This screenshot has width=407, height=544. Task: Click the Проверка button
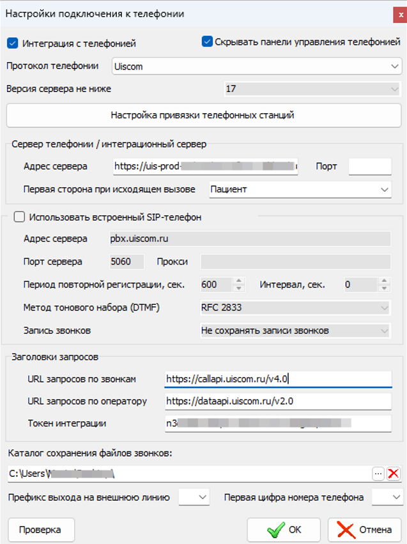point(42,530)
